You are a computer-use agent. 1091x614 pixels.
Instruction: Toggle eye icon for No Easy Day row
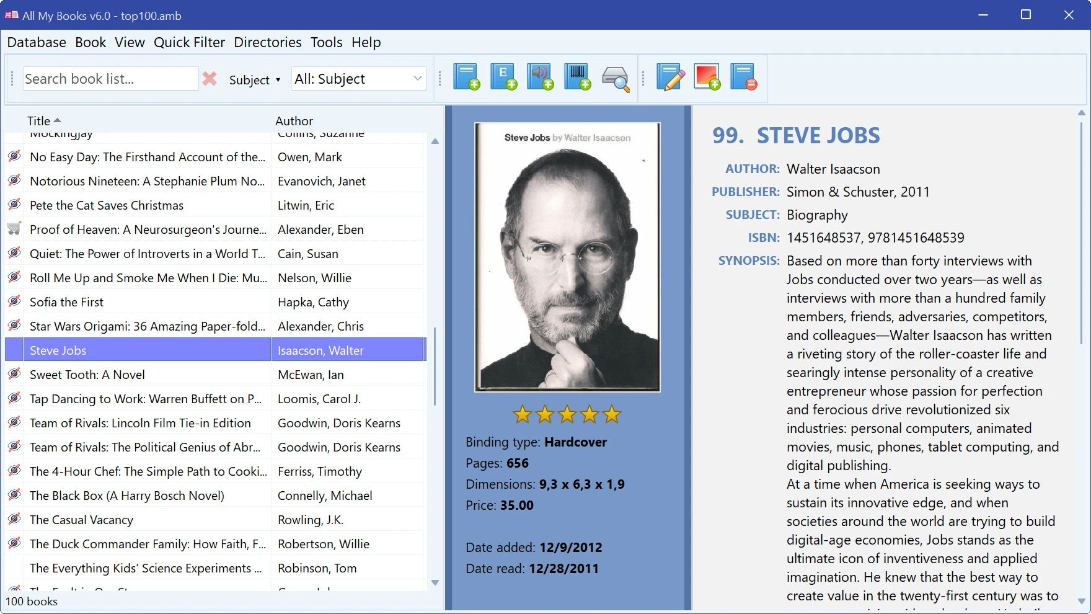(x=14, y=156)
